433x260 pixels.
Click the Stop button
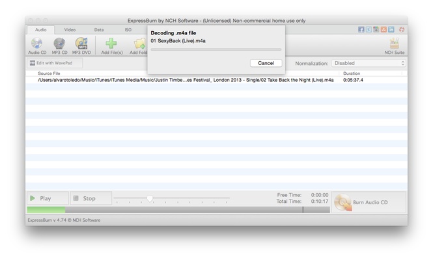point(91,198)
